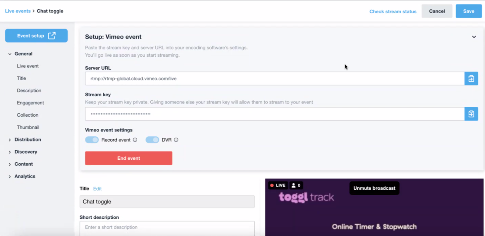Viewport: 485px width, 236px height.
Task: Click the Short description input field
Action: [x=167, y=228]
